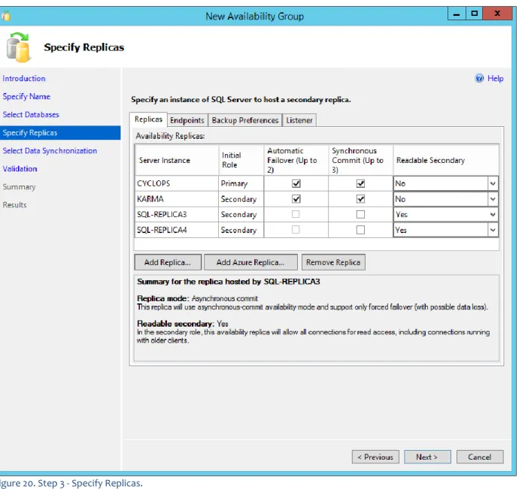Enable Synchronous Commit for SQL-REPLICA4
Viewport: 525px width, 489px height.
tap(360, 230)
